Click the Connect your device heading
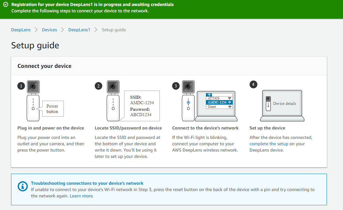The height and width of the screenshot is (210, 343). click(45, 66)
